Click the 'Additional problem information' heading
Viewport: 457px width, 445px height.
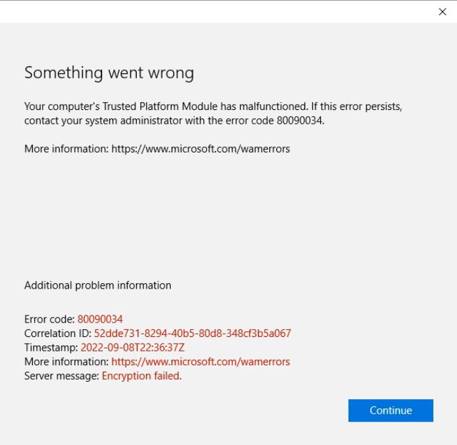click(x=98, y=285)
